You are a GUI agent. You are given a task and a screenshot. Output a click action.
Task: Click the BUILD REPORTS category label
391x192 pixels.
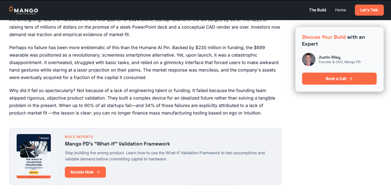pyautogui.click(x=79, y=137)
